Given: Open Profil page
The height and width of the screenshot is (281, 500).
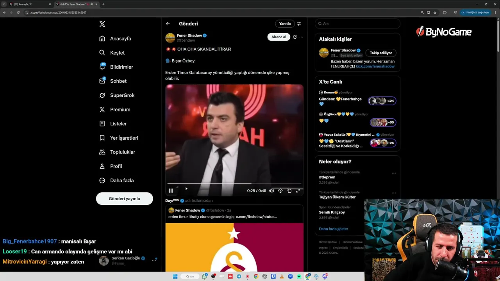Looking at the screenshot, I should pyautogui.click(x=111, y=166).
